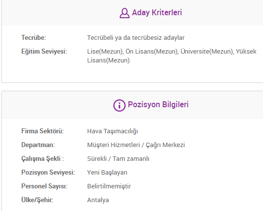Viewport: 263px width, 211px height.
Task: Select the Sürekli / Tam zamanlı value
Action: tap(118, 159)
